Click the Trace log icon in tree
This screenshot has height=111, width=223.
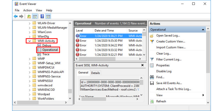[x=39, y=54]
